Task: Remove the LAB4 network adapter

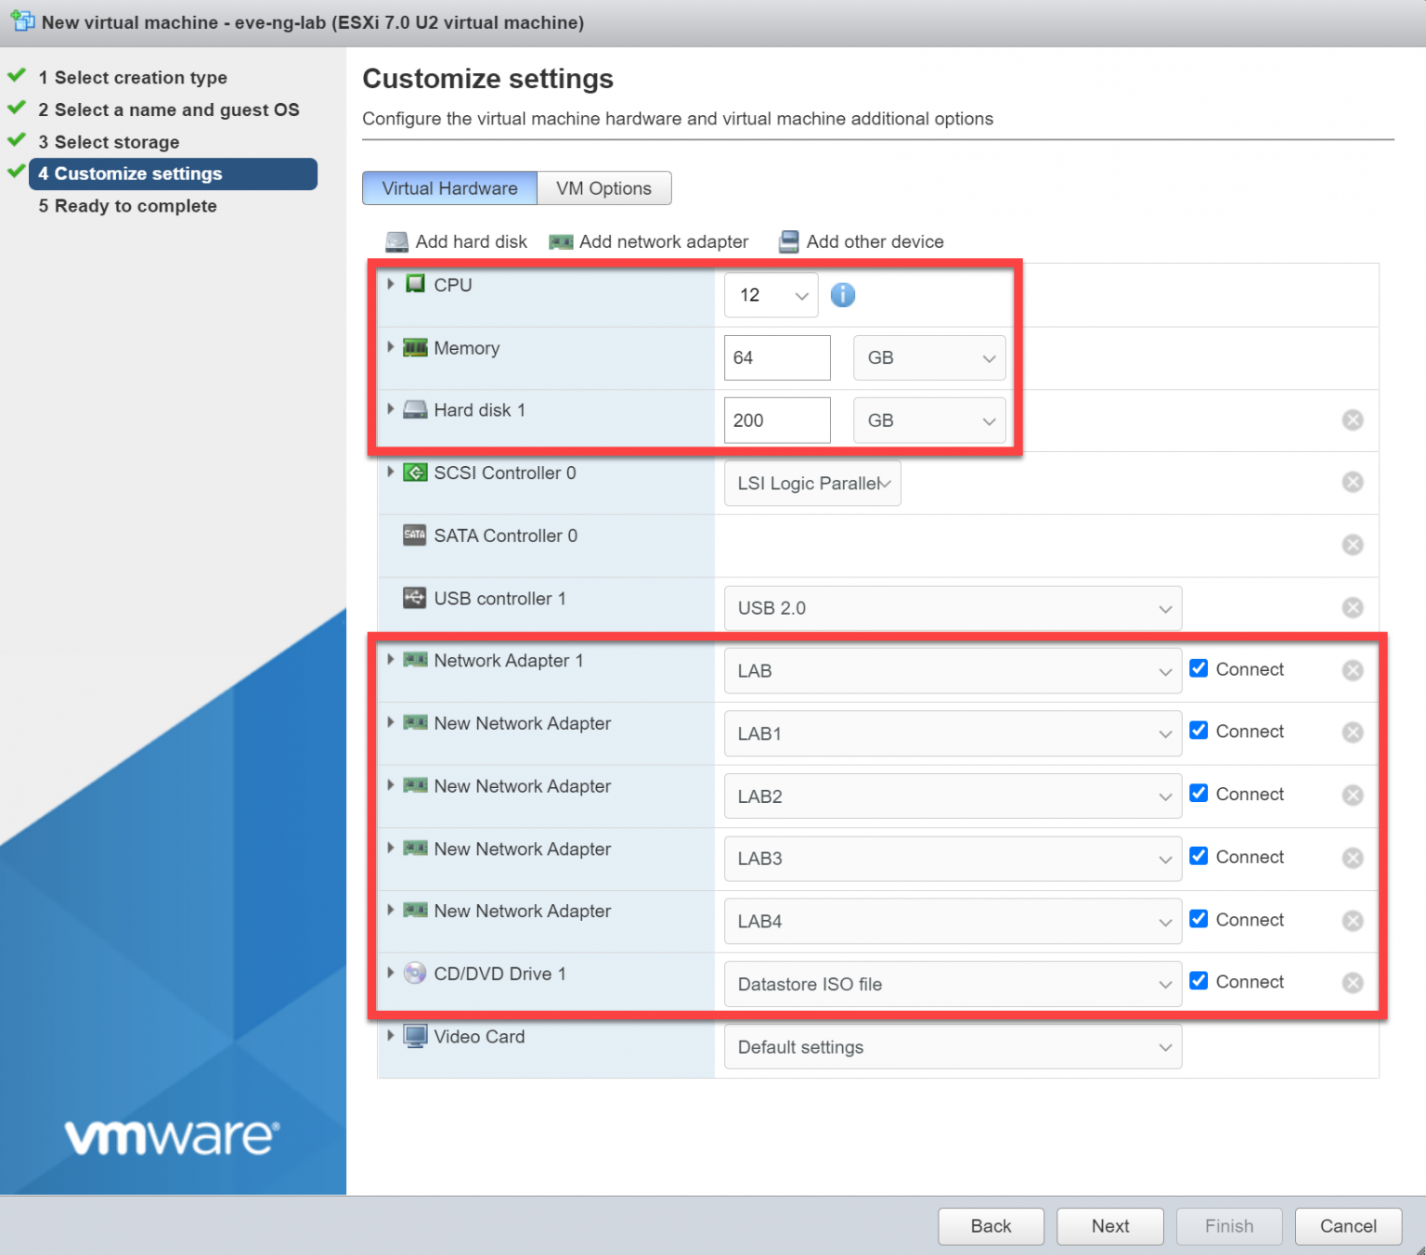Action: pyautogui.click(x=1353, y=921)
